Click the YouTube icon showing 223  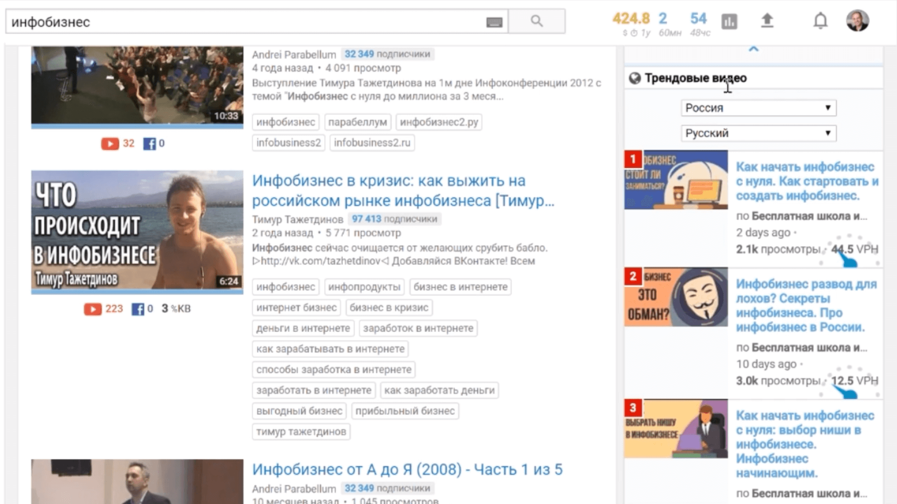pos(93,309)
